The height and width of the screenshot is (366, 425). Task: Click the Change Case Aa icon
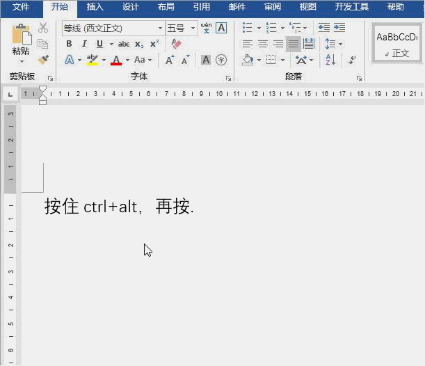click(140, 60)
